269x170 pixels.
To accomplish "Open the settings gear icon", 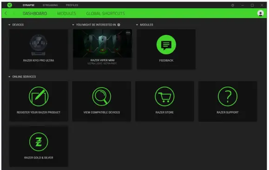I will pos(233,5).
